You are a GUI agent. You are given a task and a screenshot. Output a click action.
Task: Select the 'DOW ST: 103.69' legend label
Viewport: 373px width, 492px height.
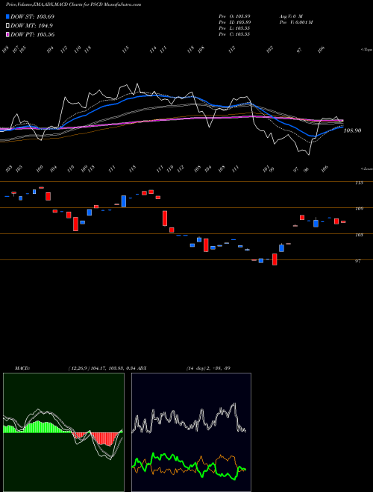(32, 16)
